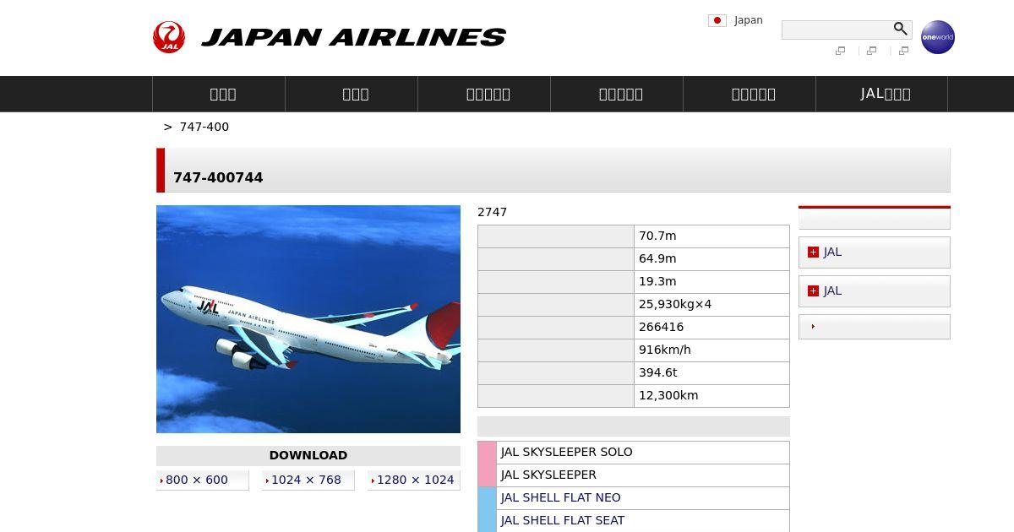The image size is (1014, 532).
Task: Click the JAL SKYSLEEPER SOLO row
Action: coord(643,453)
